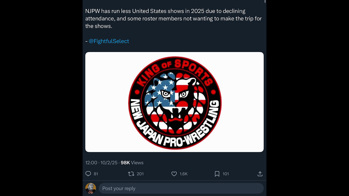Open the @FightfulSelect profile link
The width and height of the screenshot is (349, 196).
(109, 41)
